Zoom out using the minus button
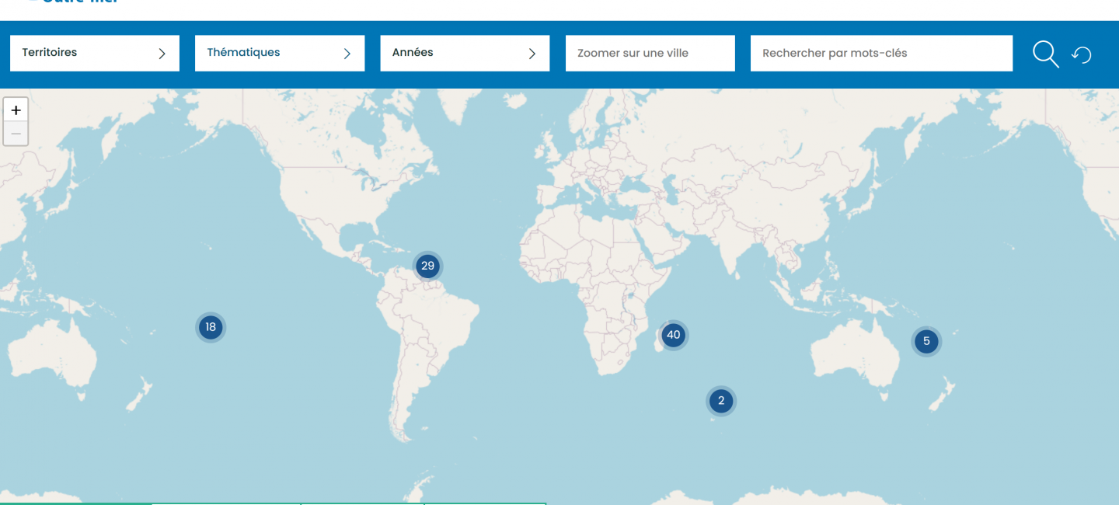This screenshot has height=505, width=1119. 16,134
